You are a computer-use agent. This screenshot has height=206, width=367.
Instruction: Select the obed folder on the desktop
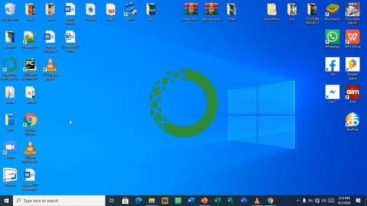111,11
